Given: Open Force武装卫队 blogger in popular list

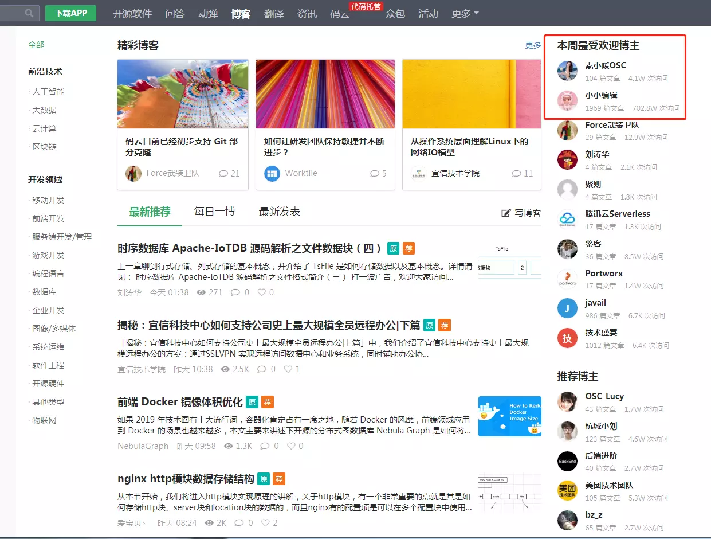Looking at the screenshot, I should (x=612, y=125).
